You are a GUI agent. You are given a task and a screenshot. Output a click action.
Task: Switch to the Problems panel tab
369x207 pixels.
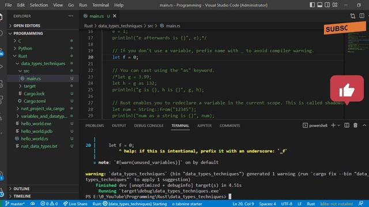coord(95,125)
